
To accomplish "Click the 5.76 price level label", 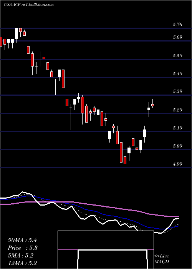I will 177,25.
